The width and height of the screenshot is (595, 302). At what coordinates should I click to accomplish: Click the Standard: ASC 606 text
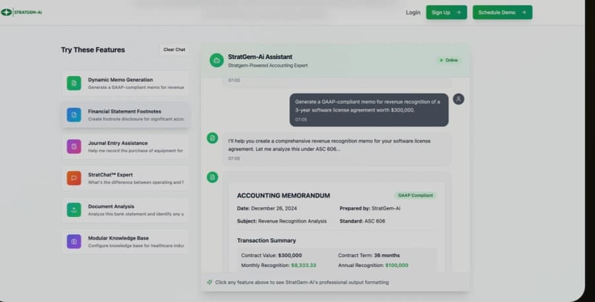pyautogui.click(x=362, y=221)
